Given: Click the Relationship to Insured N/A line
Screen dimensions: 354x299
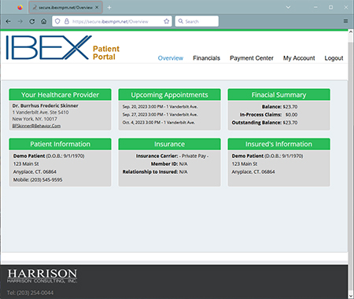Looking at the screenshot, I should click(x=155, y=172).
